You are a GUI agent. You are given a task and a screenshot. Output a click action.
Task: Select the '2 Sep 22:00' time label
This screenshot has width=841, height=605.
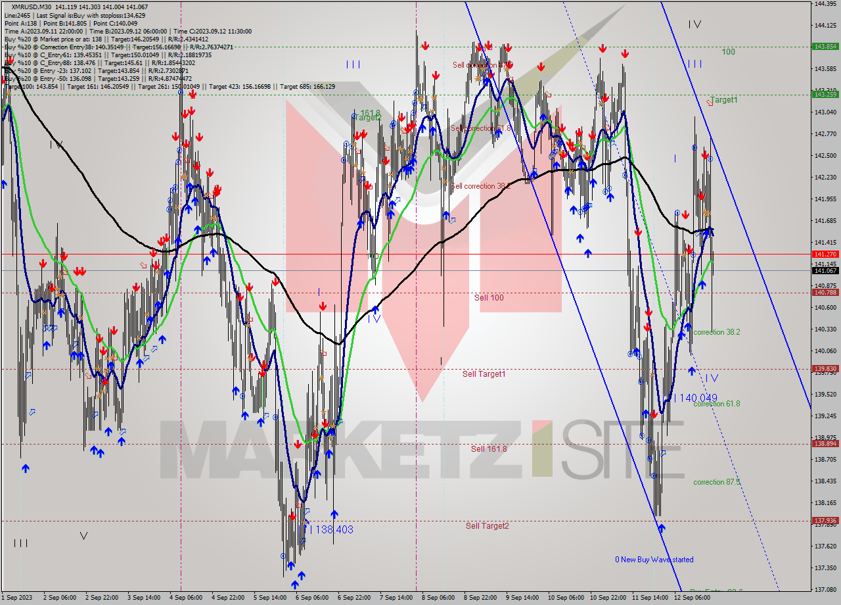pos(101,598)
